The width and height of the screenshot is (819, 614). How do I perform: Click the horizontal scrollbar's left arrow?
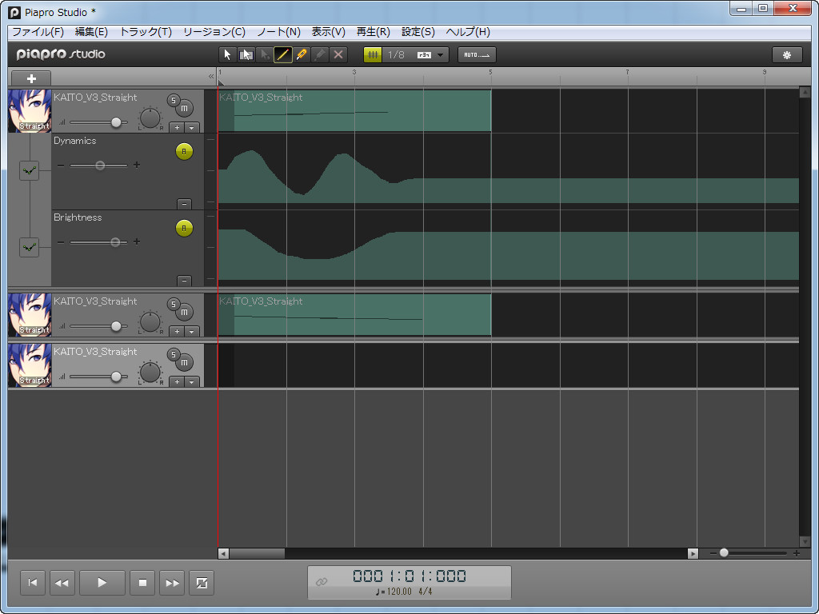[x=223, y=553]
